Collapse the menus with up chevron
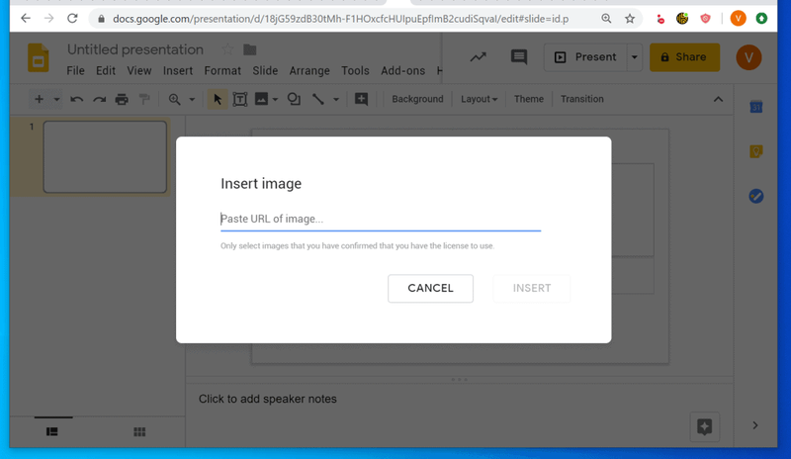The image size is (791, 459). pos(719,99)
